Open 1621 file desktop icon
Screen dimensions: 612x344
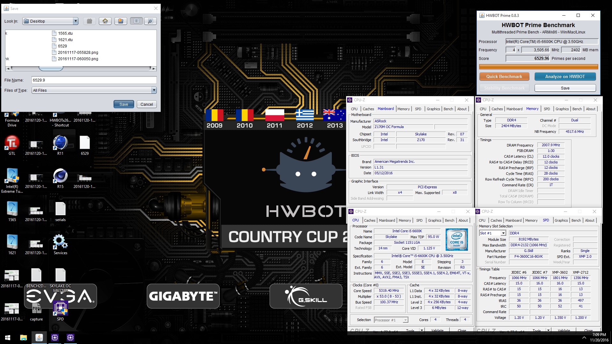12,245
